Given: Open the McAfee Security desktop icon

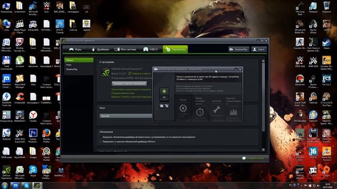Looking at the screenshot, I should coord(20,45).
